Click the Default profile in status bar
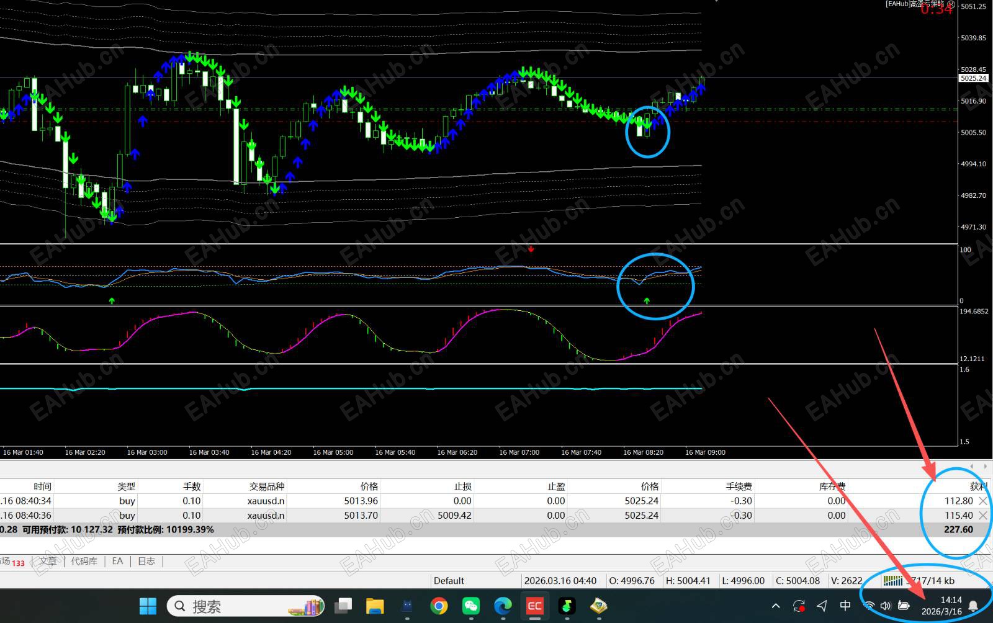This screenshot has width=993, height=623. (x=449, y=581)
